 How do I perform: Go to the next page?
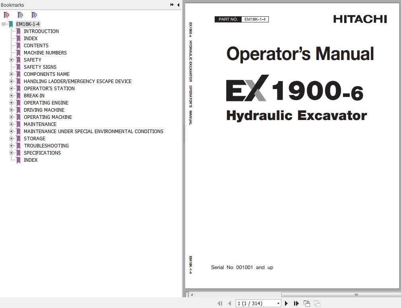pyautogui.click(x=286, y=303)
